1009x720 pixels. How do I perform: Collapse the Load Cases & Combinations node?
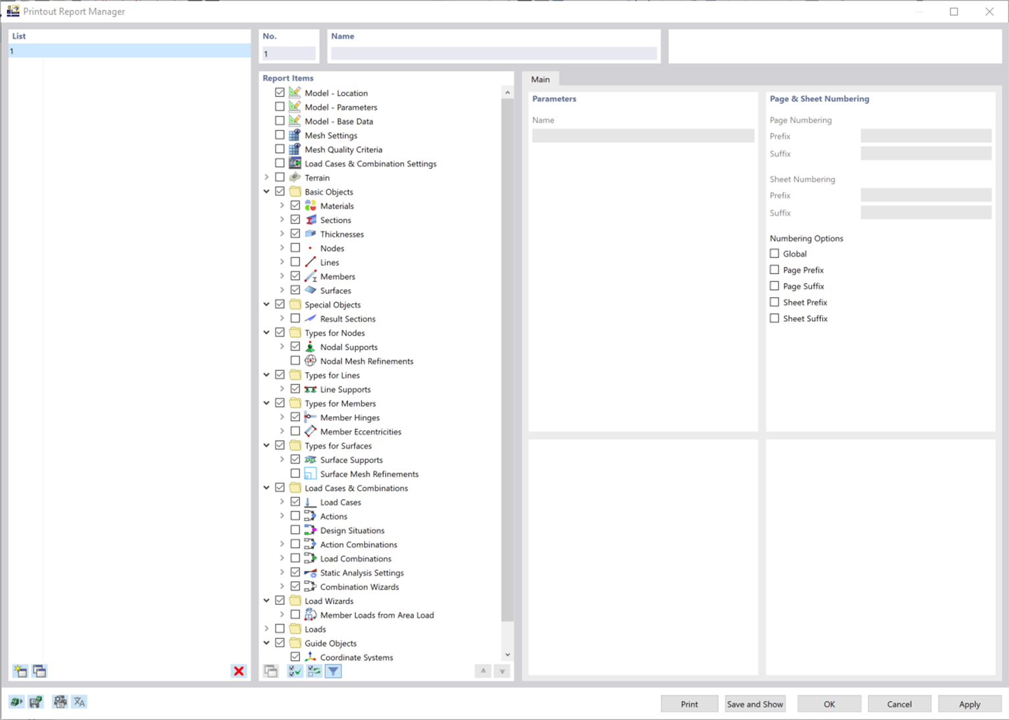[267, 487]
